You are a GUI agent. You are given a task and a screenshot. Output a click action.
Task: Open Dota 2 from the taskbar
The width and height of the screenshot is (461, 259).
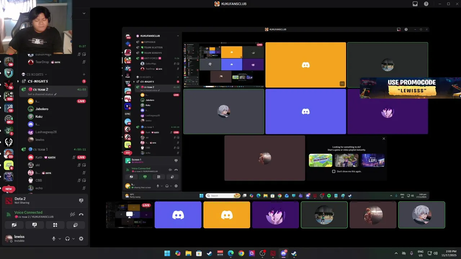273,253
